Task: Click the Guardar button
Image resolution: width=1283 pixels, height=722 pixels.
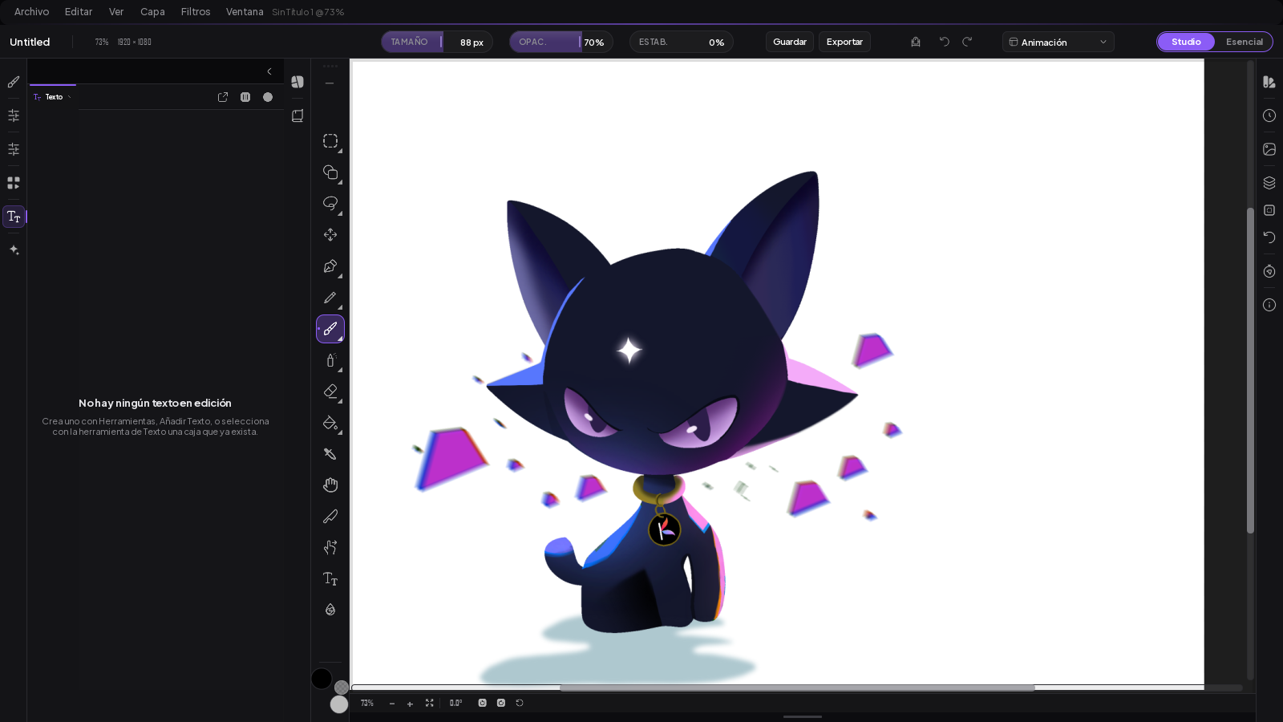Action: (x=790, y=42)
